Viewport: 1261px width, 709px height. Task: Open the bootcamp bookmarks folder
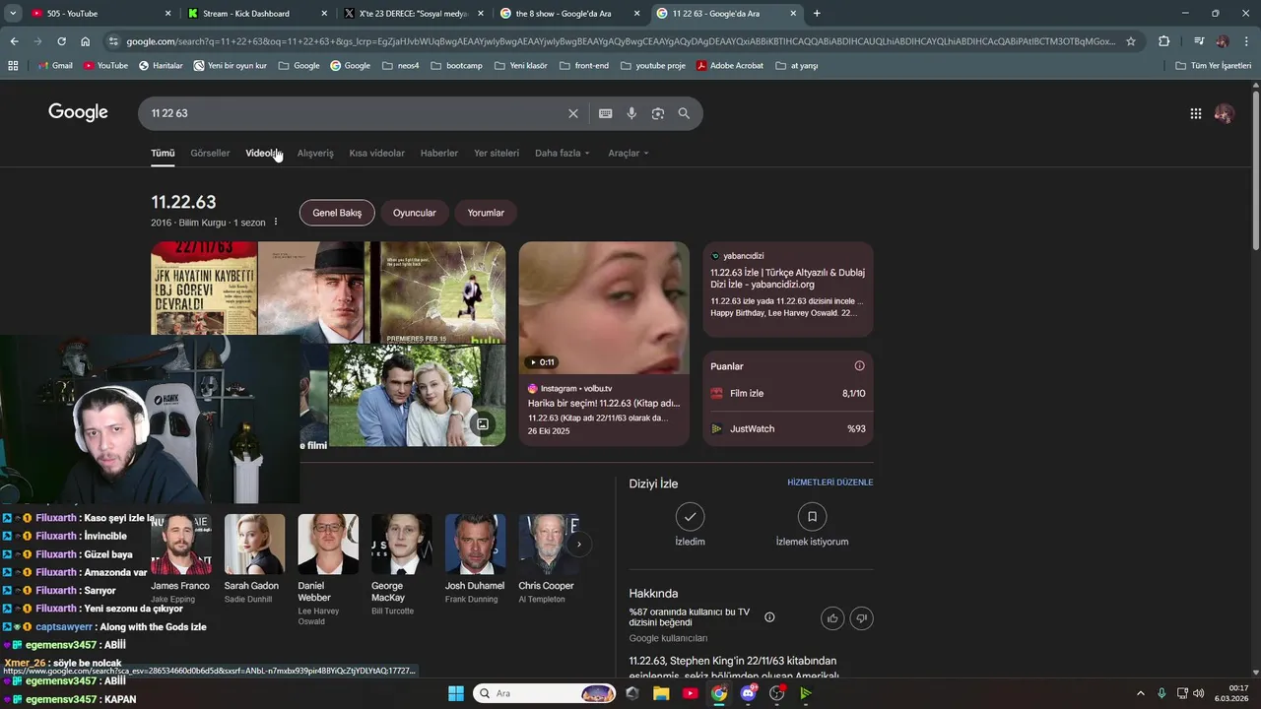pos(456,65)
